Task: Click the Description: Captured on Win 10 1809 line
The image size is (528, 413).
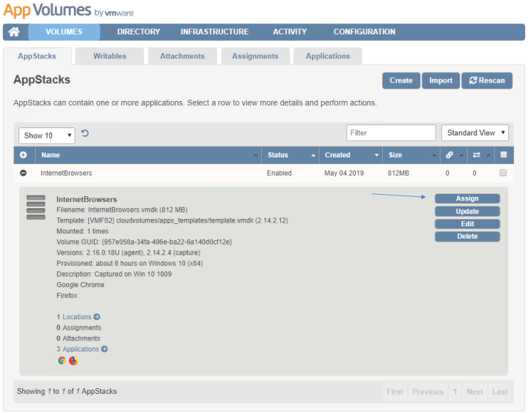Action: coord(114,274)
